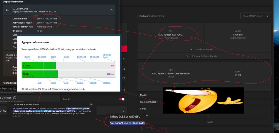Click the external link arrow icon
This screenshot has height=133, width=279.
tap(124, 90)
